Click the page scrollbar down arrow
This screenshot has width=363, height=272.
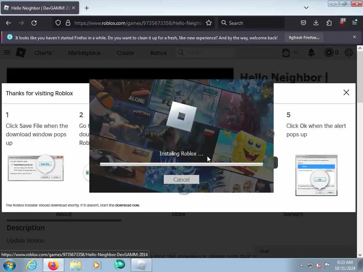(x=360, y=255)
